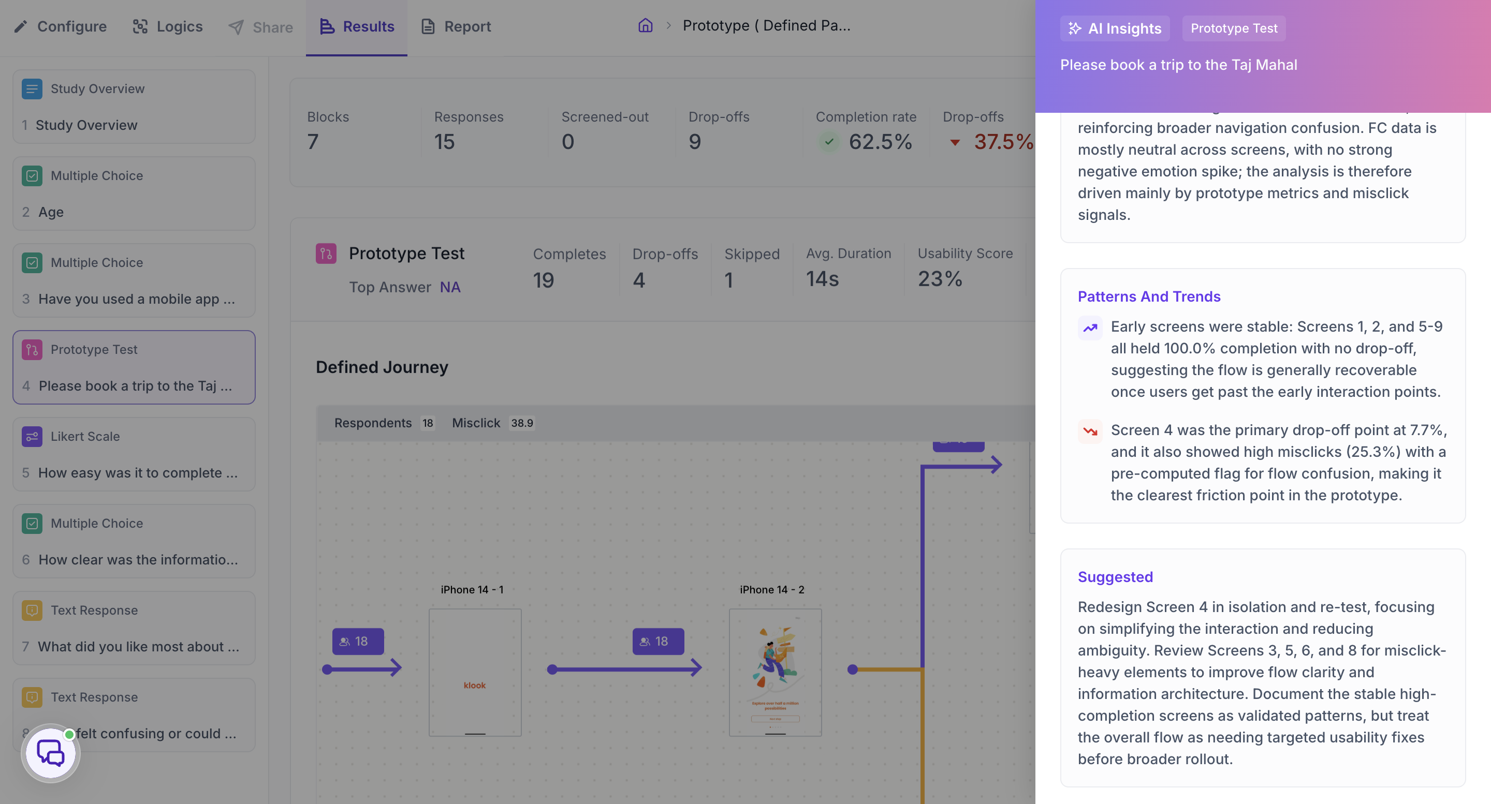Select 'How clear was the informatio...' block
Viewport: 1491px width, 804px height.
[134, 541]
